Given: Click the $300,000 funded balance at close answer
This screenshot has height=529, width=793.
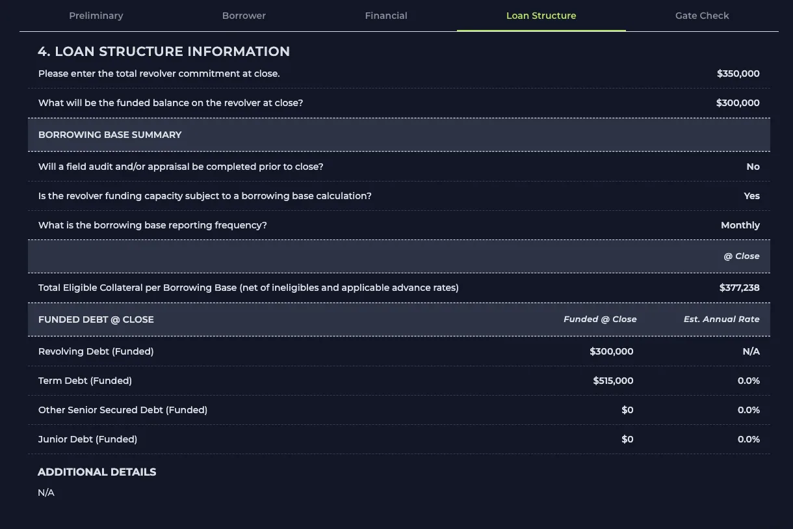Looking at the screenshot, I should (x=738, y=103).
